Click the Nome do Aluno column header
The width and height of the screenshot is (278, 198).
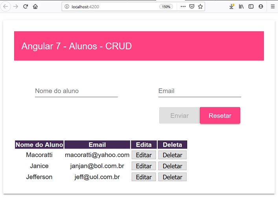(39, 145)
